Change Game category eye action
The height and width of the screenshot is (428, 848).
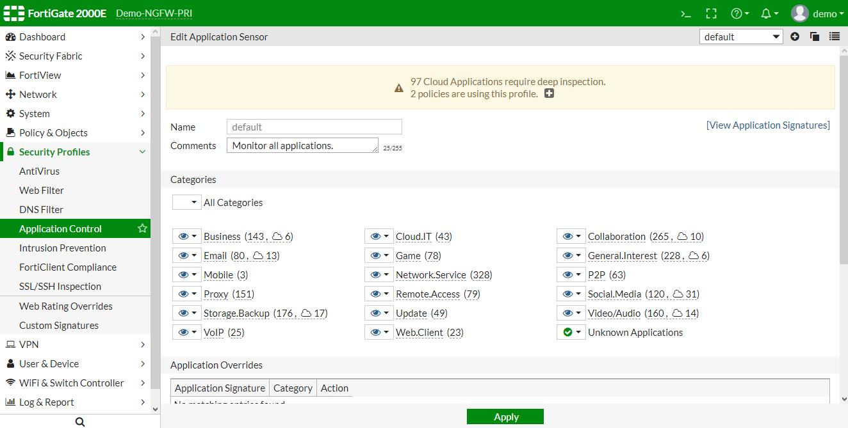click(x=379, y=255)
